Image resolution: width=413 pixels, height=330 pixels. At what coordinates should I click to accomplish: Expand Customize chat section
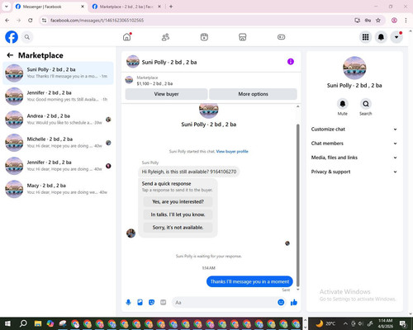click(x=354, y=130)
